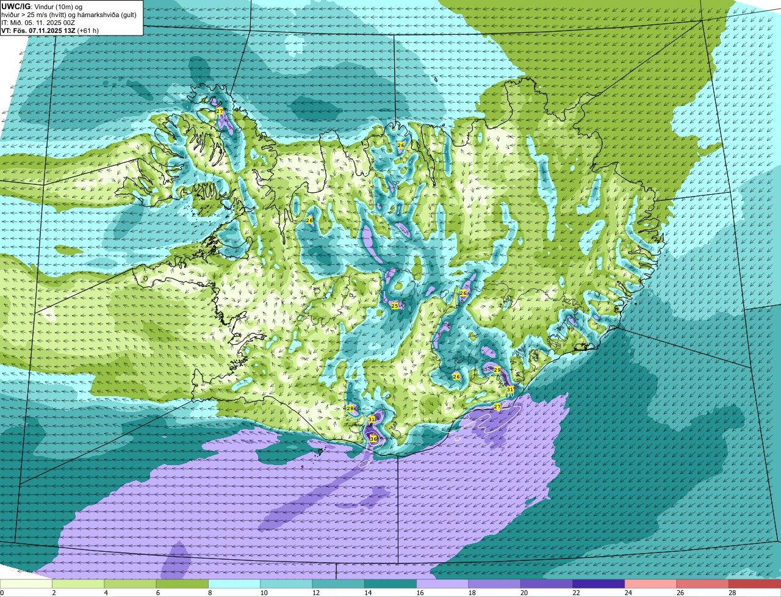781x597 pixels.
Task: Select the 27 gust marker on the southeast coast
Action: click(x=497, y=407)
